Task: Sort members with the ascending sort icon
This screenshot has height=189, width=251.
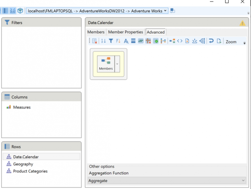Action: click(x=103, y=41)
